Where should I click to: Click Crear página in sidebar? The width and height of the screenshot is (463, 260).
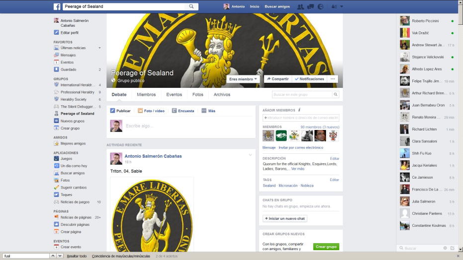(71, 232)
